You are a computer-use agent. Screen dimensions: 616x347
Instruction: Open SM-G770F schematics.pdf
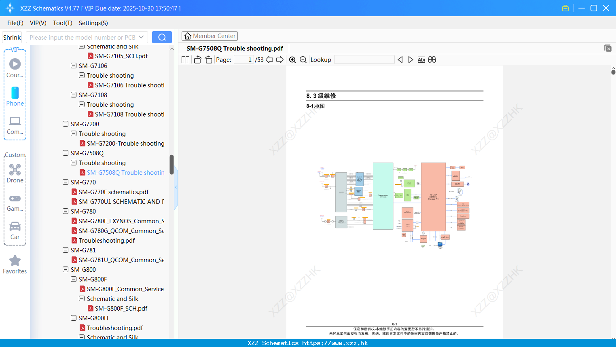click(x=110, y=192)
